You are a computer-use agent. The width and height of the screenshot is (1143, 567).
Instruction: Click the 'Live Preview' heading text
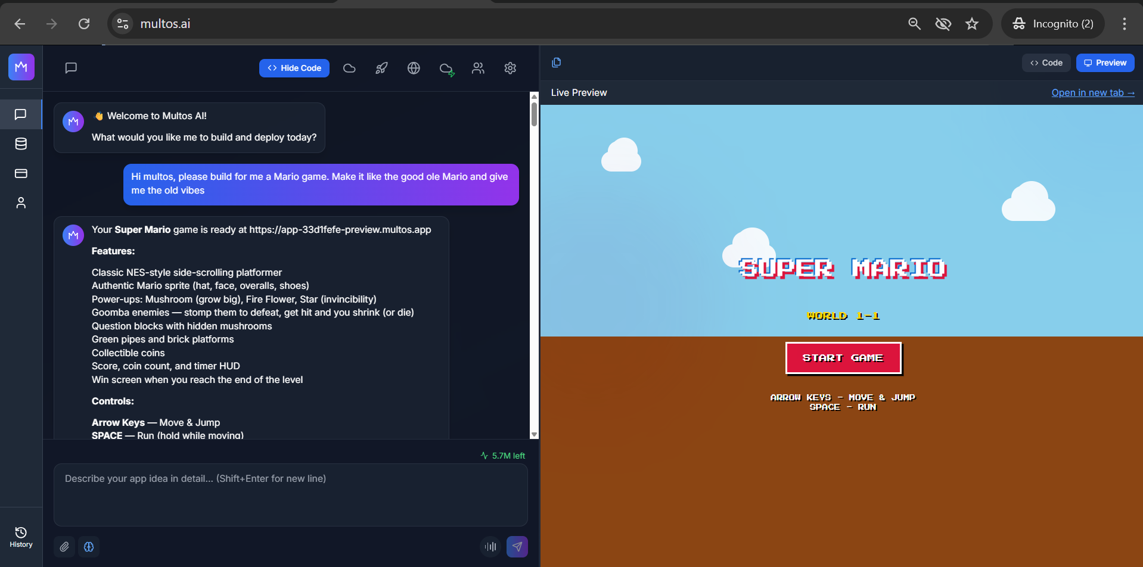tap(579, 92)
